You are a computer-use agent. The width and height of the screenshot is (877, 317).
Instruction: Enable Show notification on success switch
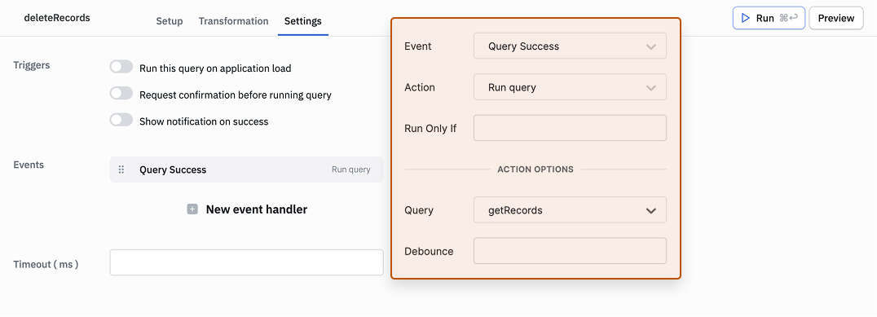pyautogui.click(x=121, y=120)
